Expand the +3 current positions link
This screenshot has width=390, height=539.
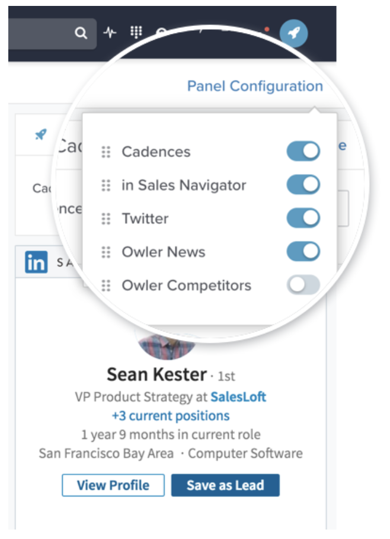[x=172, y=416]
